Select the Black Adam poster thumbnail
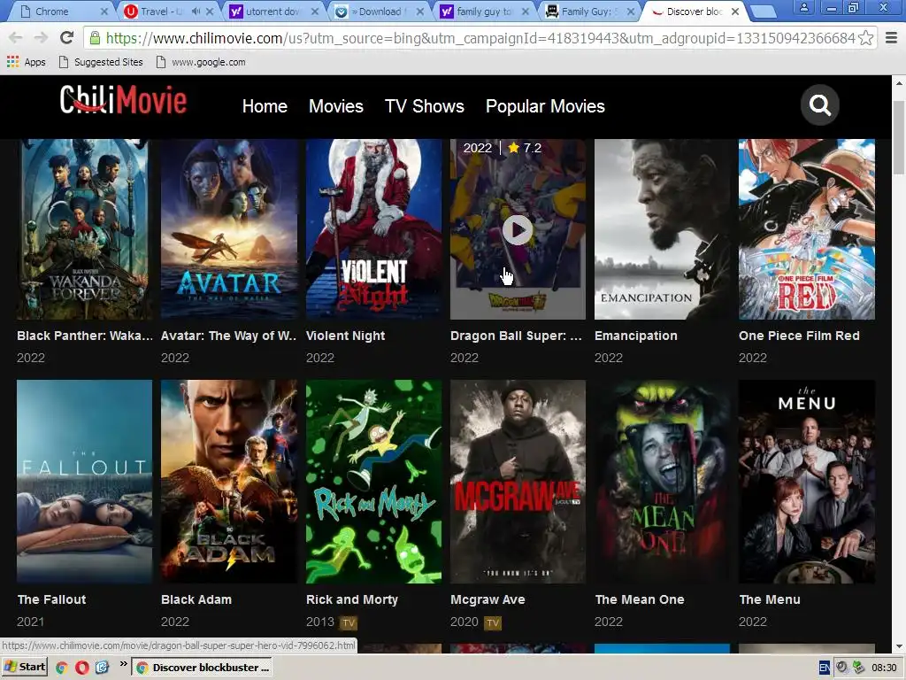Screen dimensions: 906x680 (x=229, y=481)
